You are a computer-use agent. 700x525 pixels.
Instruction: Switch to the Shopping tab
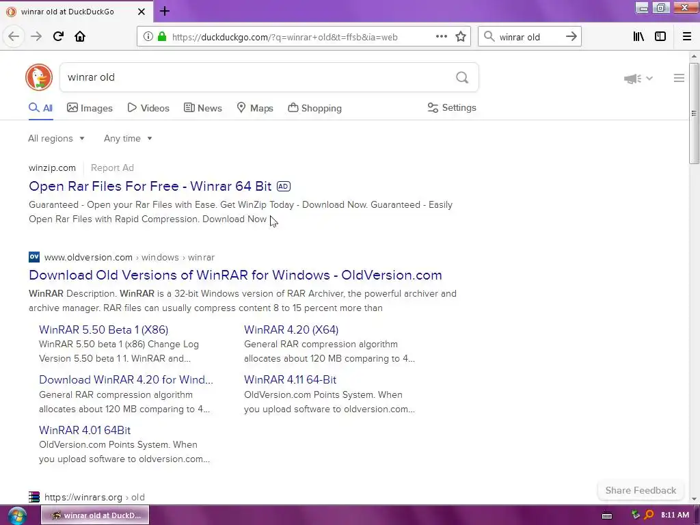click(314, 108)
